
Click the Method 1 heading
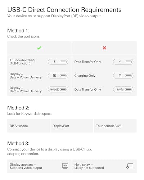(18, 31)
